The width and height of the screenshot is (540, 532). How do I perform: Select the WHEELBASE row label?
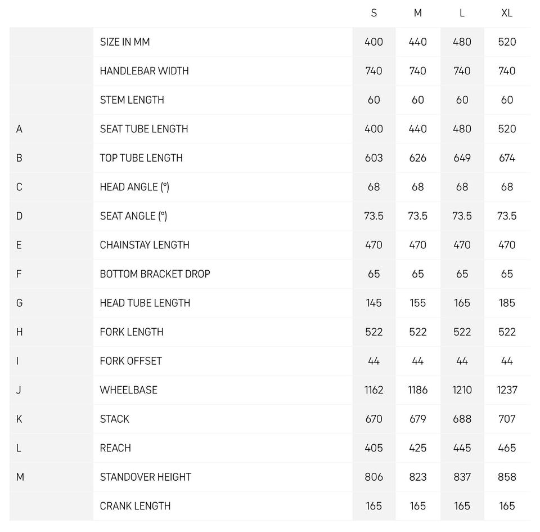128,390
